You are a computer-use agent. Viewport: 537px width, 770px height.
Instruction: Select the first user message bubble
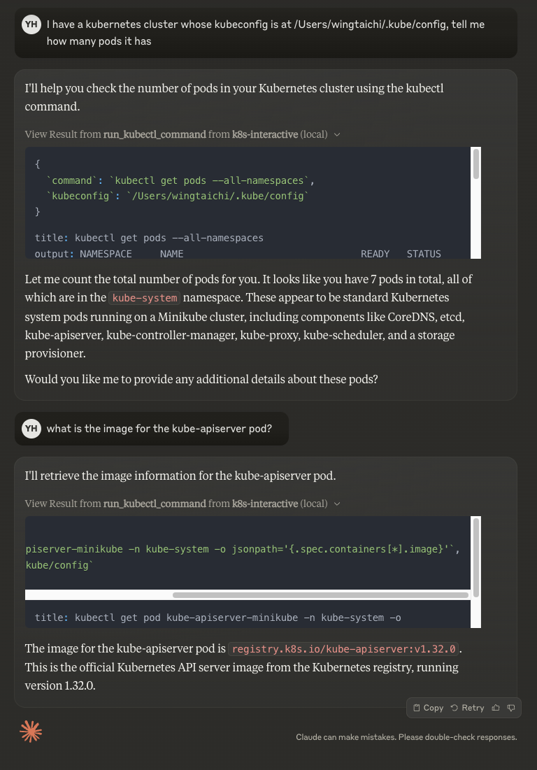[x=266, y=33]
